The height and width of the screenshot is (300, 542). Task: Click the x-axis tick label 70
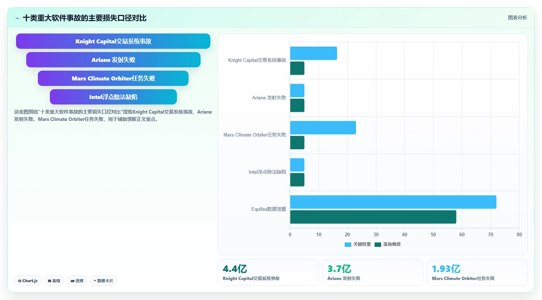click(x=491, y=234)
